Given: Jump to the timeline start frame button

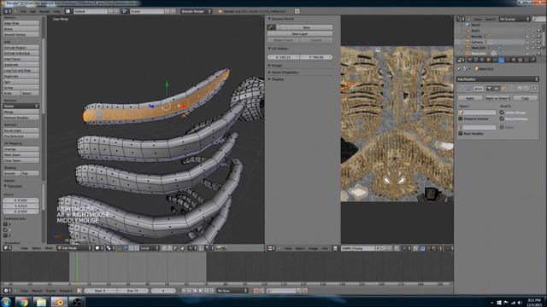Looking at the screenshot, I should (x=184, y=290).
